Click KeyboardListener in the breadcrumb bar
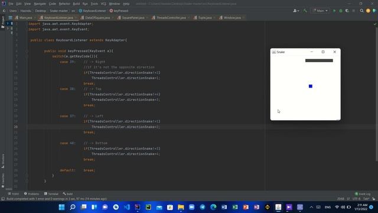 pyautogui.click(x=92, y=11)
